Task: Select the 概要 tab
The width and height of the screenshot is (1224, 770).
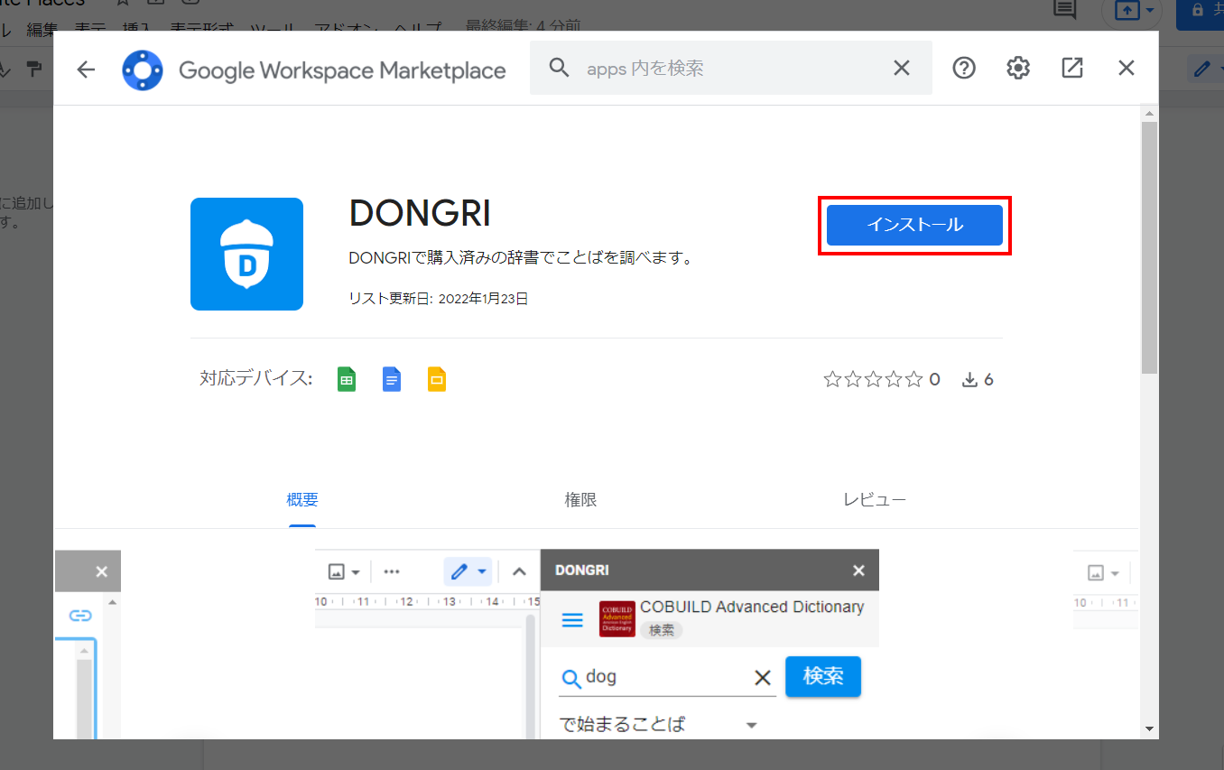Action: click(x=302, y=499)
